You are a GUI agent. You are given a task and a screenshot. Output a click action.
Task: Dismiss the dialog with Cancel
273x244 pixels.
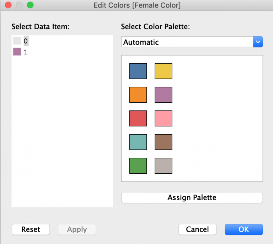tap(198, 229)
